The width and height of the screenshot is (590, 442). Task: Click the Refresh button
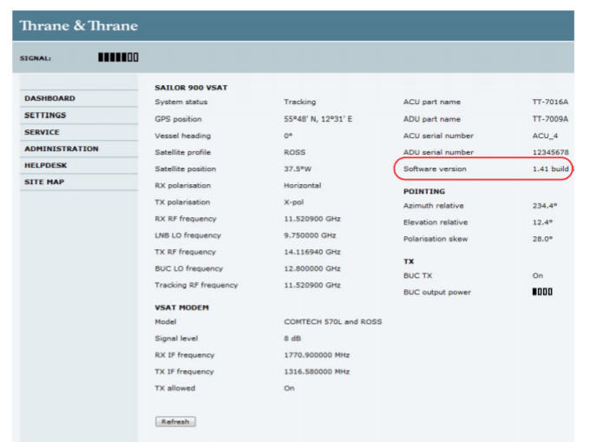point(175,422)
